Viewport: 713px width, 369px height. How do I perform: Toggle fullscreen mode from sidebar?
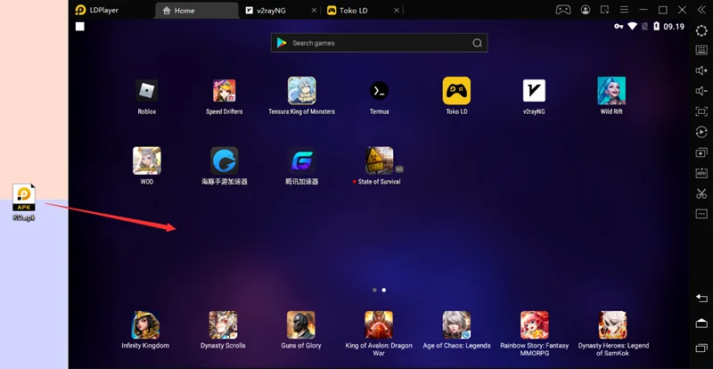coord(701,111)
